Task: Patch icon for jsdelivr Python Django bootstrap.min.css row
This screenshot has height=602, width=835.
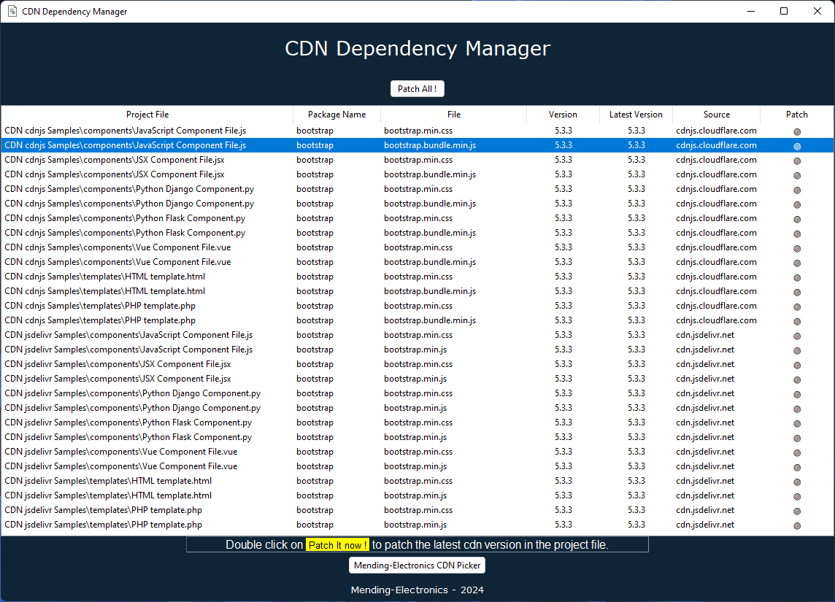Action: [x=796, y=395]
